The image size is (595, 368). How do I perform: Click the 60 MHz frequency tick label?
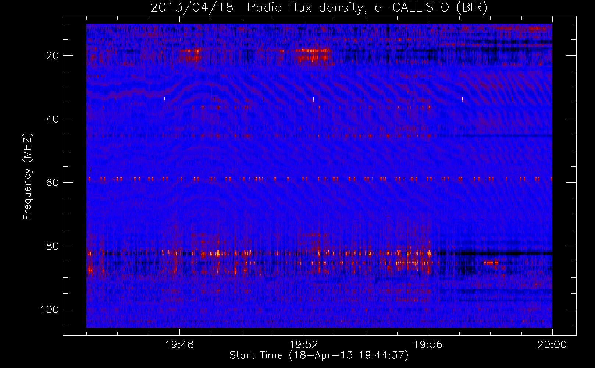tap(53, 183)
